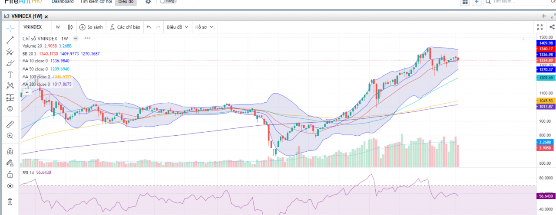
Task: Pick the ruler measure tool
Action: point(10,124)
